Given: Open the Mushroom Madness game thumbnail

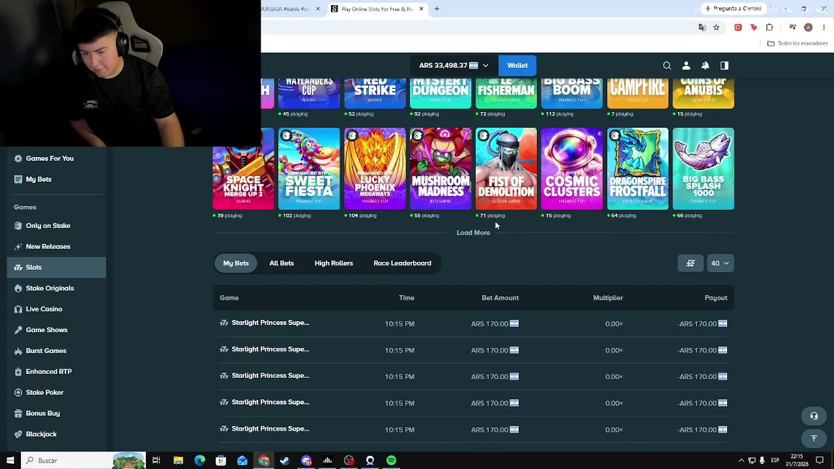Looking at the screenshot, I should 440,169.
